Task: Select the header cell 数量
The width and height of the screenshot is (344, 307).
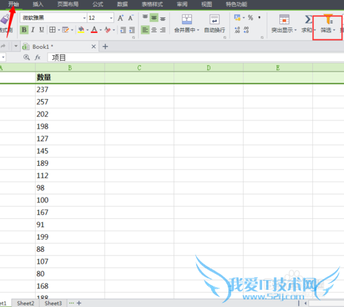Action: tap(70, 78)
